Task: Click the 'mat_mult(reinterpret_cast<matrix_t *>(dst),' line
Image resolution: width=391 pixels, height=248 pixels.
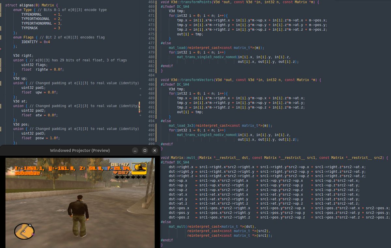Action: 213,226
